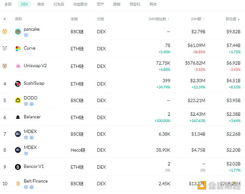245x194 pixels.
Task: Click the 预言机 category tab
Action: click(135, 4)
